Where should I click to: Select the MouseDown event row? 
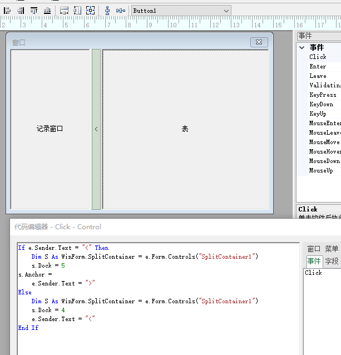[324, 161]
